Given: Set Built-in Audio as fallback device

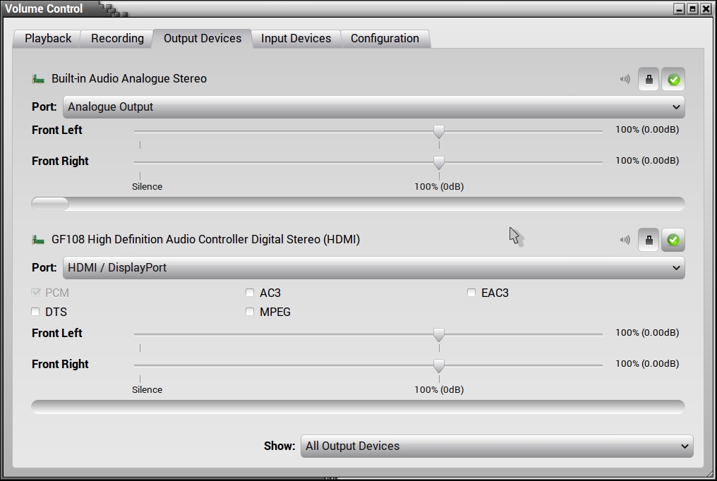Looking at the screenshot, I should (x=673, y=79).
